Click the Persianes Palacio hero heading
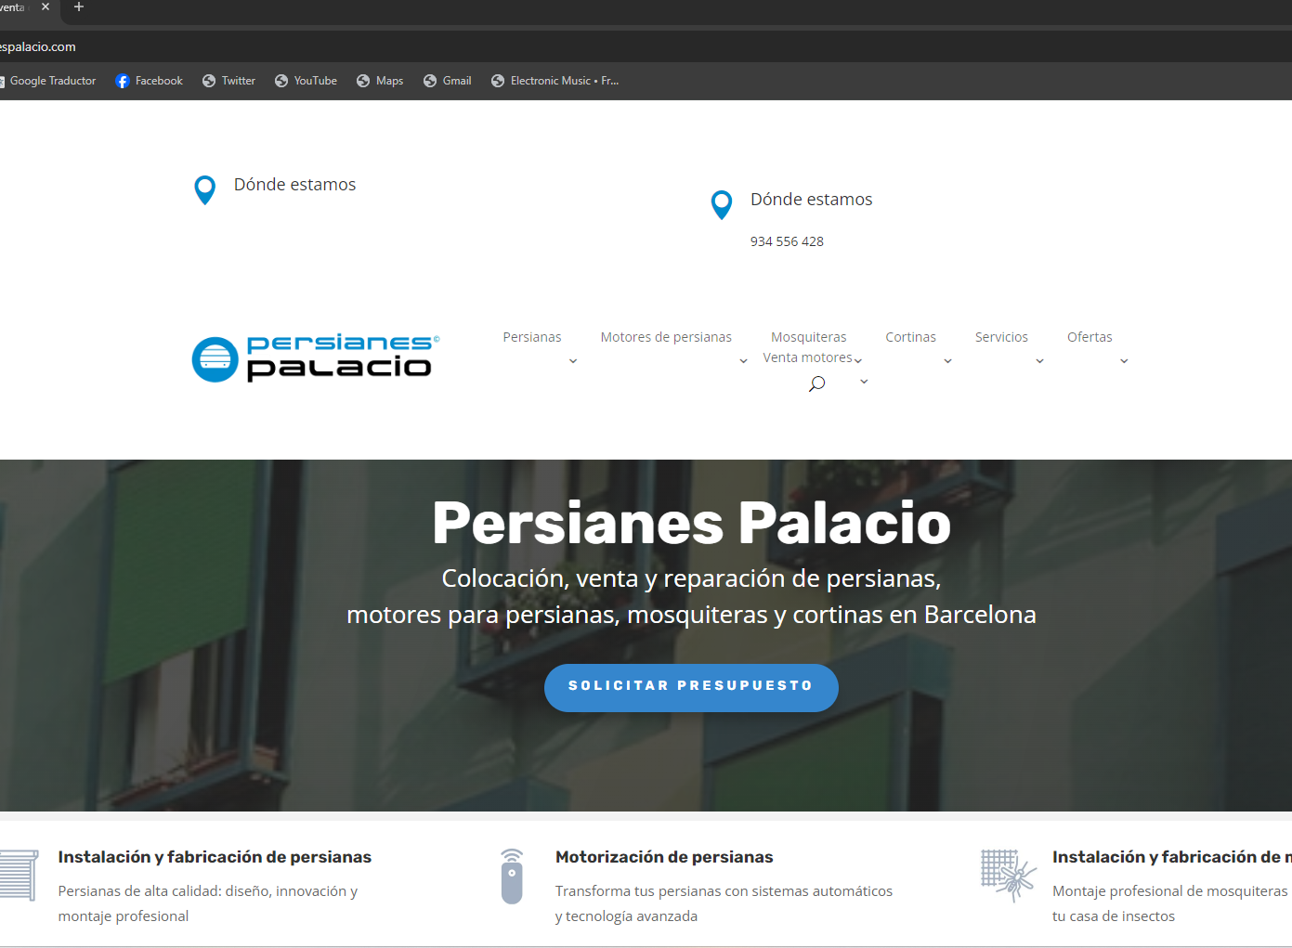 (692, 523)
